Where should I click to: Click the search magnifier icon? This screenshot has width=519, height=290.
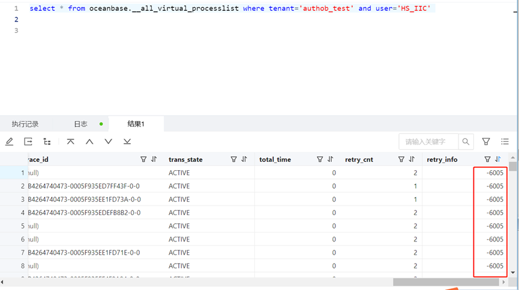[466, 142]
